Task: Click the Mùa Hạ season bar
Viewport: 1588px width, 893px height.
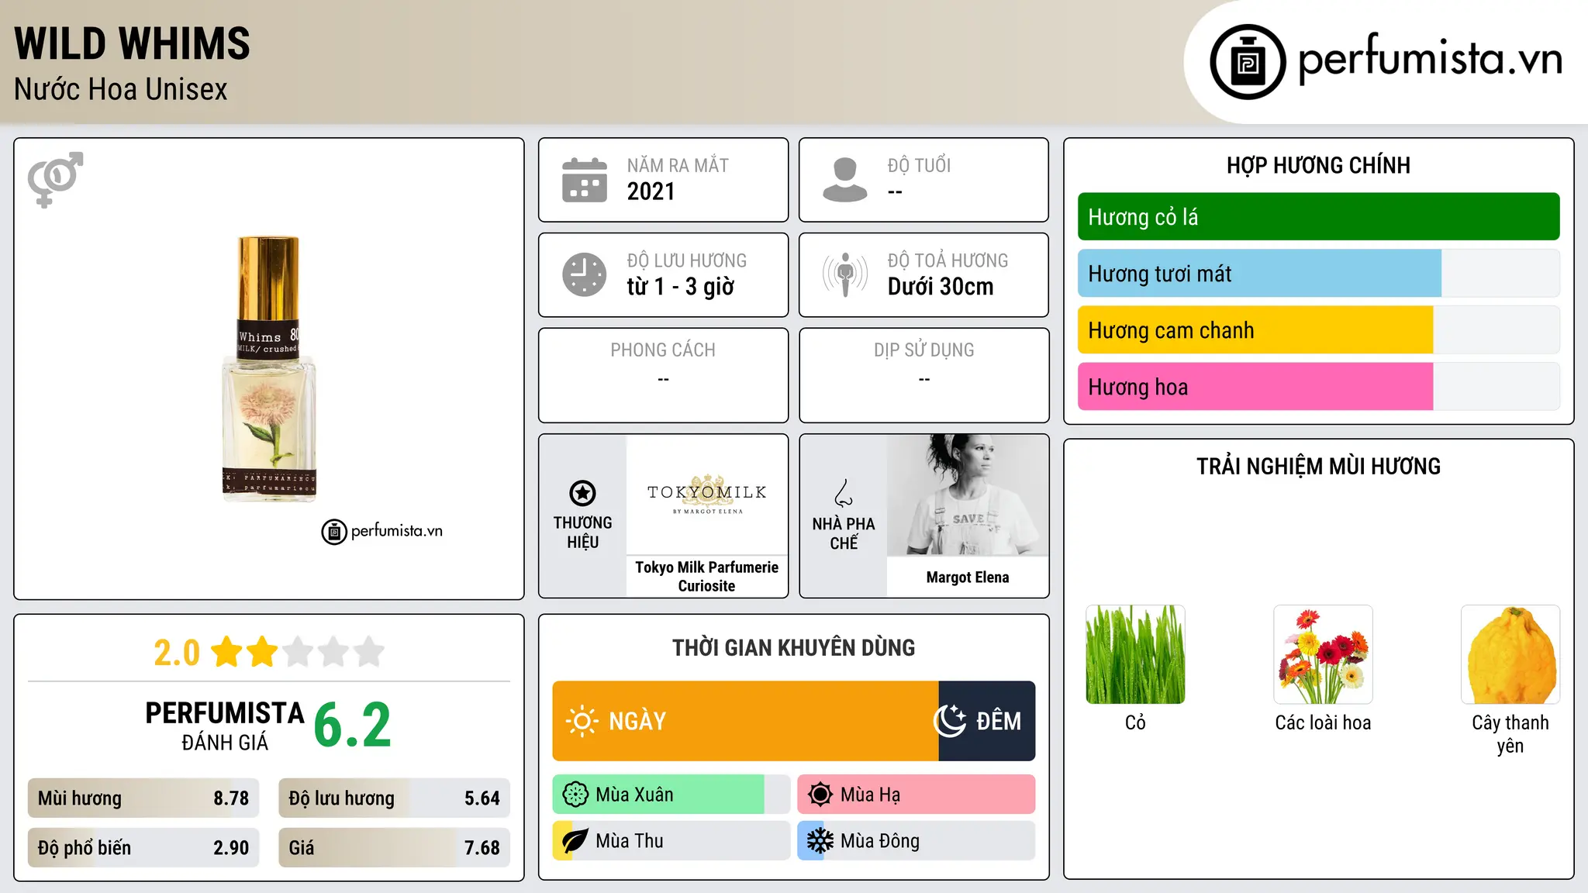Action: coord(917,795)
